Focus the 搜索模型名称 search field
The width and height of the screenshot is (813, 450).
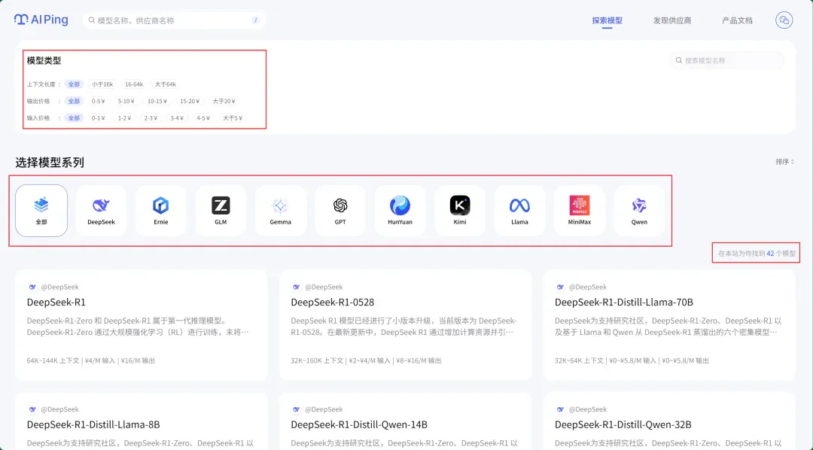click(726, 61)
